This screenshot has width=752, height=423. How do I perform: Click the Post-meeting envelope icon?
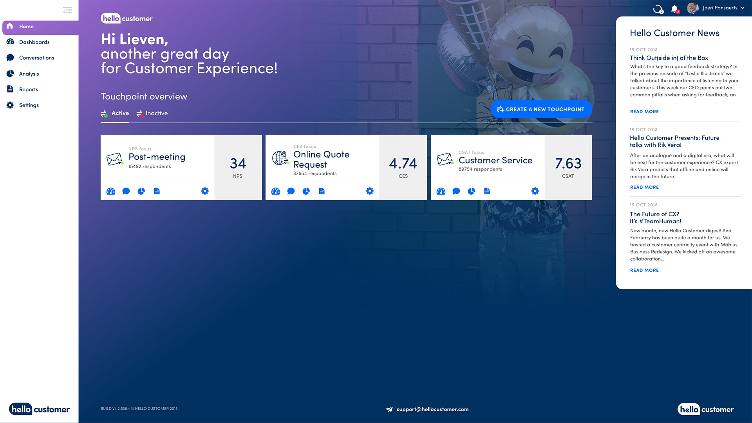pyautogui.click(x=115, y=159)
